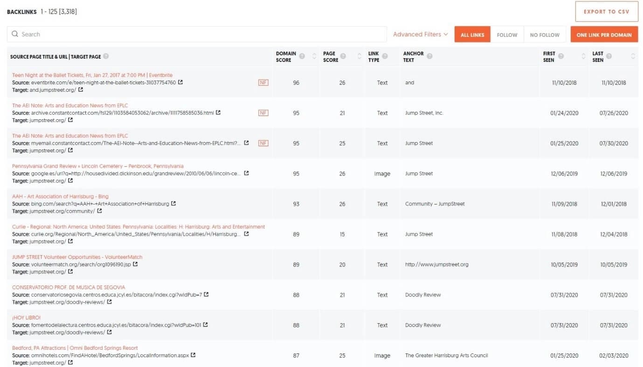Click anchor text 'http://www.jumpstreet.org'
The height and width of the screenshot is (367, 643).
click(x=437, y=264)
